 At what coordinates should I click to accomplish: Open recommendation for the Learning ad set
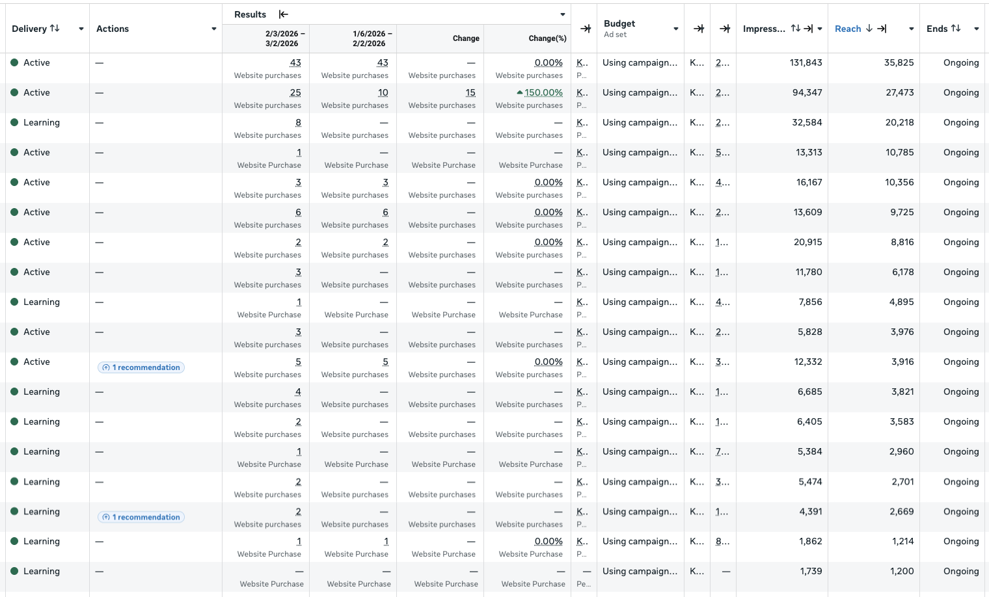(x=141, y=517)
